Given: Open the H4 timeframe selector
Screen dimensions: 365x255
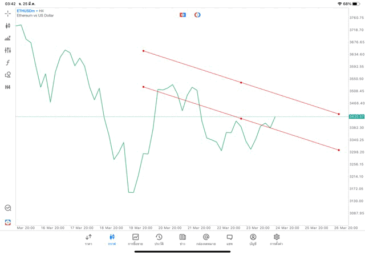Looking at the screenshot, I should pos(8,87).
